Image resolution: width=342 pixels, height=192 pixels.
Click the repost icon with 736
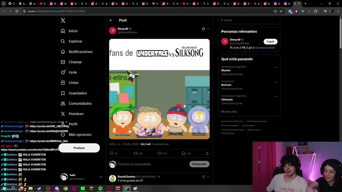point(135,153)
